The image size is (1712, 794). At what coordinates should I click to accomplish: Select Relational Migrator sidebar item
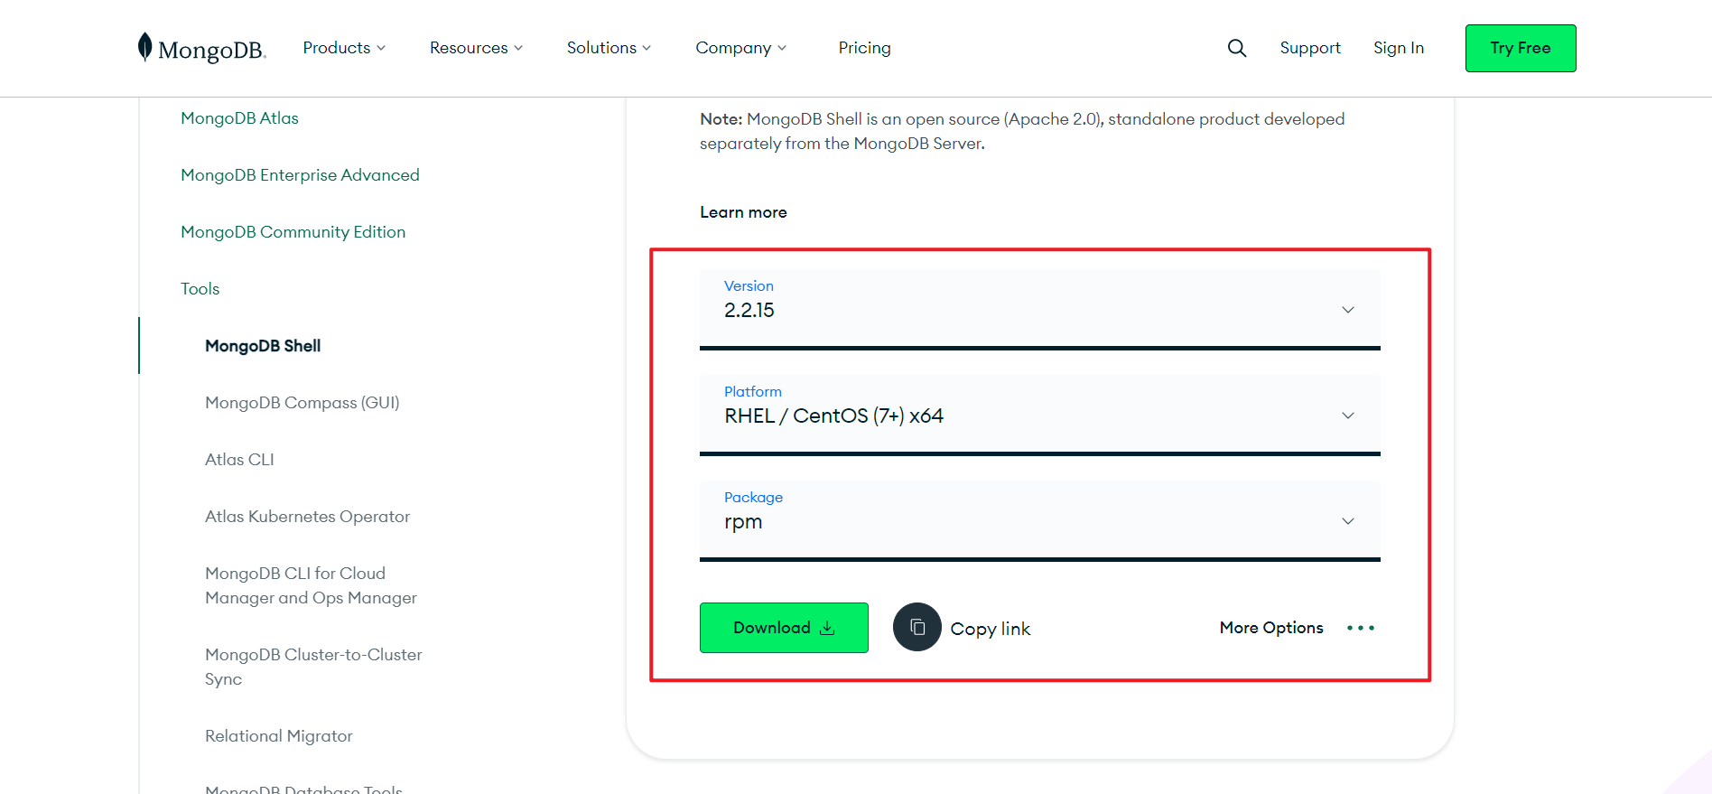(278, 736)
